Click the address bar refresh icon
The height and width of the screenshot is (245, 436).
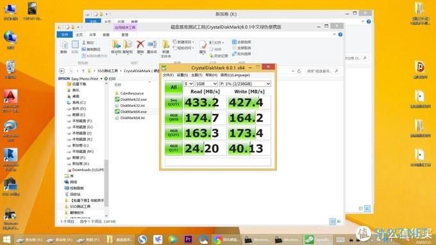(x=299, y=71)
